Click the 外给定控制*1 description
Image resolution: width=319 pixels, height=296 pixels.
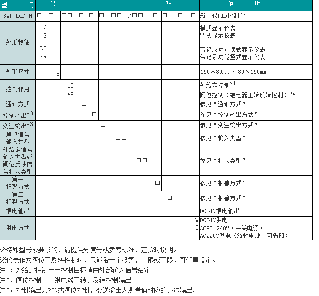[218, 85]
